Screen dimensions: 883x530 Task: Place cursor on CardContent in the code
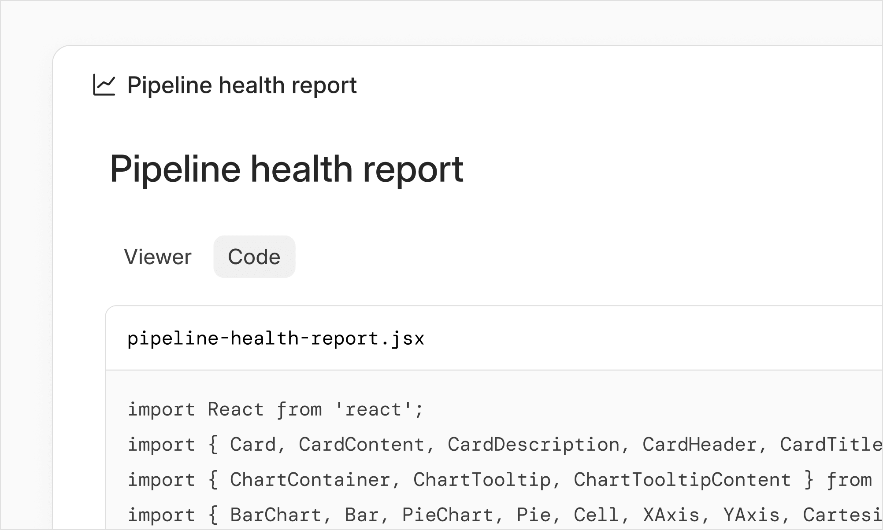pyautogui.click(x=361, y=445)
